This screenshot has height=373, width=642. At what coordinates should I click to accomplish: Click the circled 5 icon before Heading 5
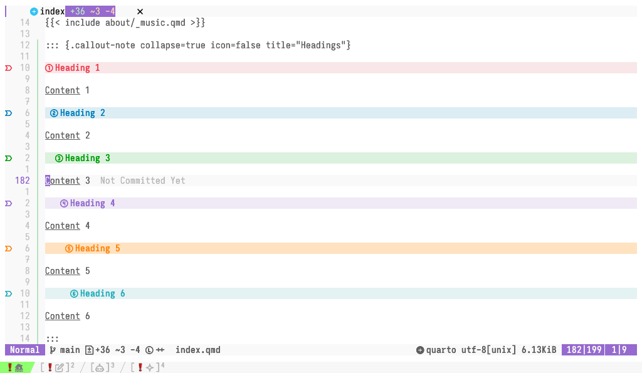tap(69, 248)
